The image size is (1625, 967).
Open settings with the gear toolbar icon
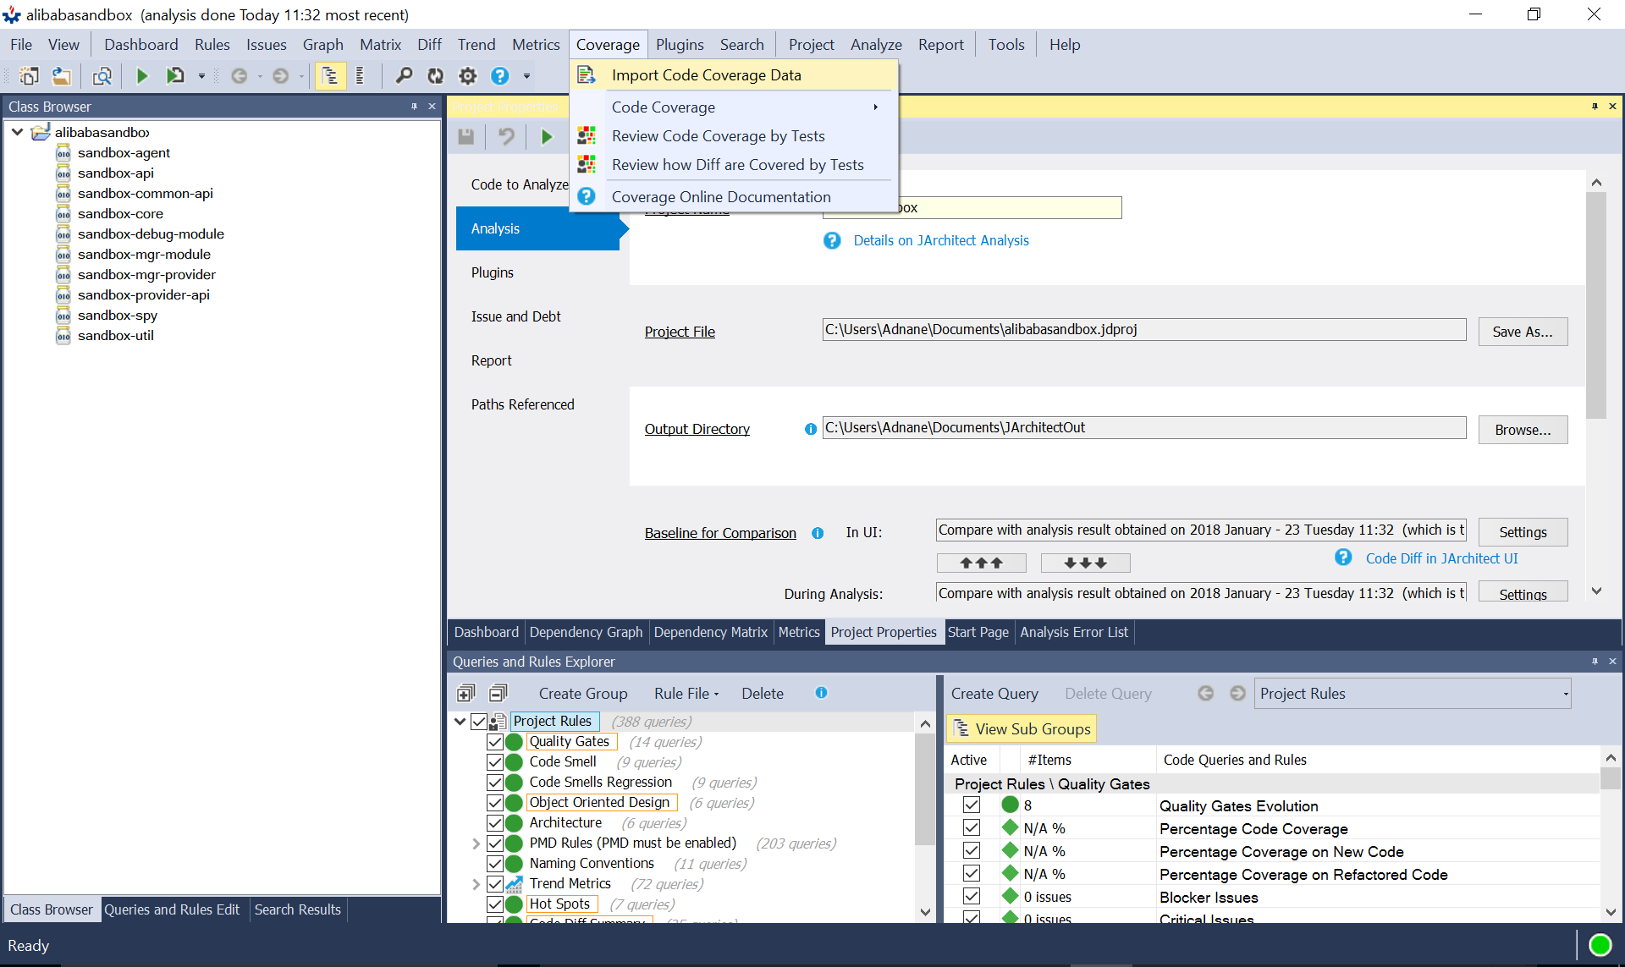coord(467,76)
